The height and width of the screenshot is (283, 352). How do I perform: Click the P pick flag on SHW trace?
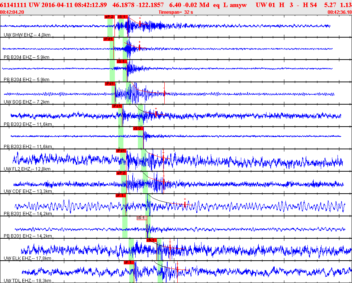109,17
